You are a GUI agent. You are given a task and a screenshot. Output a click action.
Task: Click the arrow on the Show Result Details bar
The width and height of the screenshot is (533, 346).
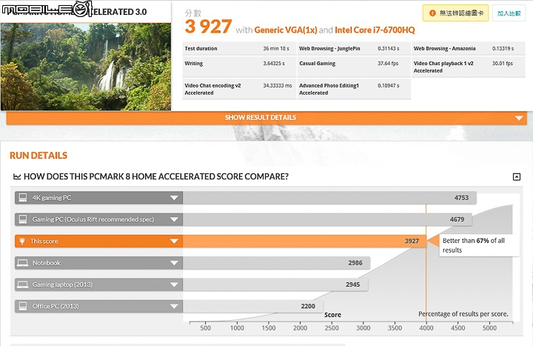click(x=519, y=118)
